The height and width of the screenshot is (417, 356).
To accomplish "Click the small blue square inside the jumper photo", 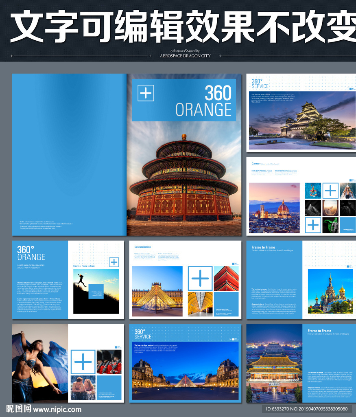I will [x=96, y=292].
